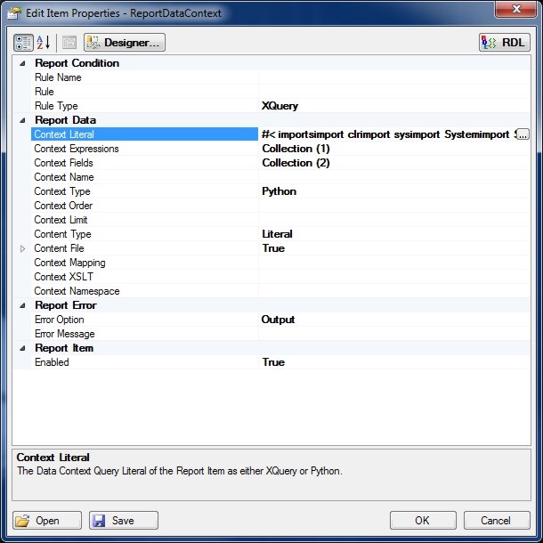Viewport: 543px width, 543px height.
Task: Collapse the Report Data category
Action: pyautogui.click(x=22, y=120)
